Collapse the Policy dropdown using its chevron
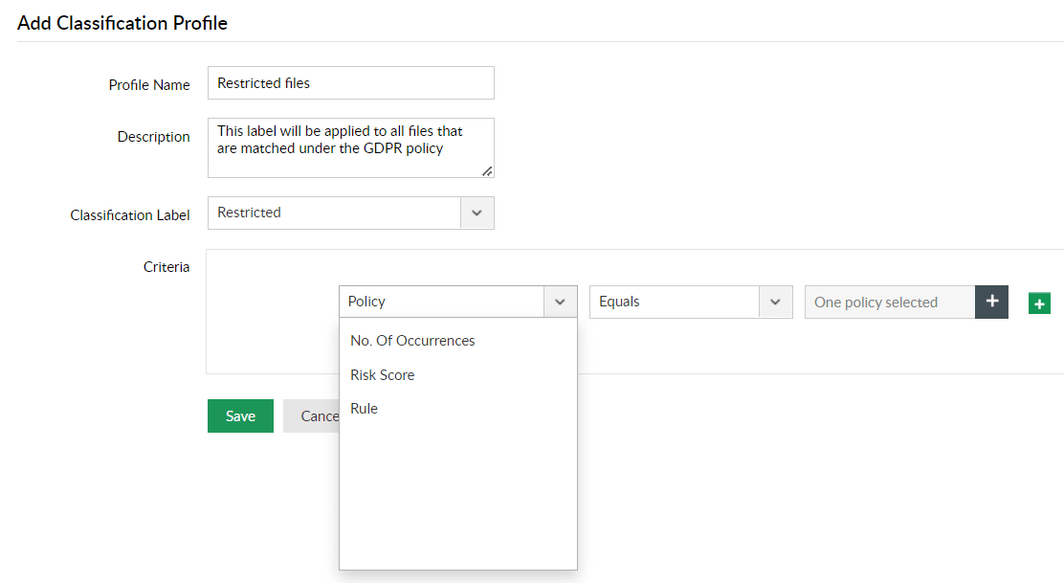1064x583 pixels. [x=560, y=302]
